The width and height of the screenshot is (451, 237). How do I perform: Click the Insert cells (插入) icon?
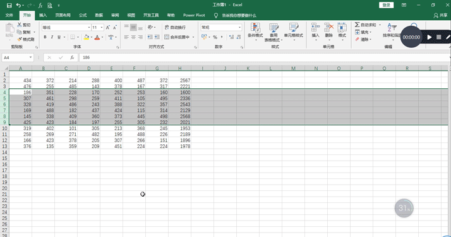[316, 30]
